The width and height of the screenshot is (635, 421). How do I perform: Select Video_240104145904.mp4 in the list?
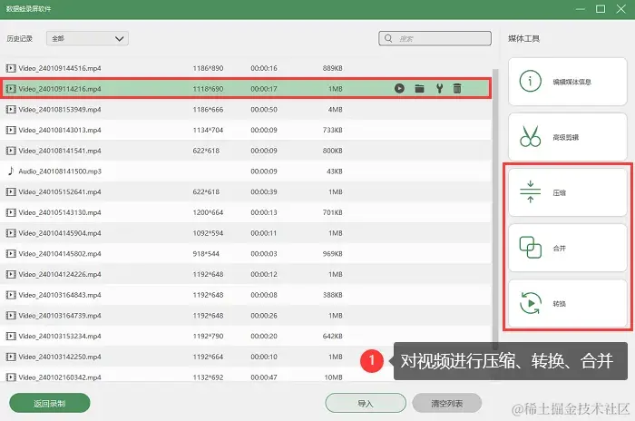246,233
